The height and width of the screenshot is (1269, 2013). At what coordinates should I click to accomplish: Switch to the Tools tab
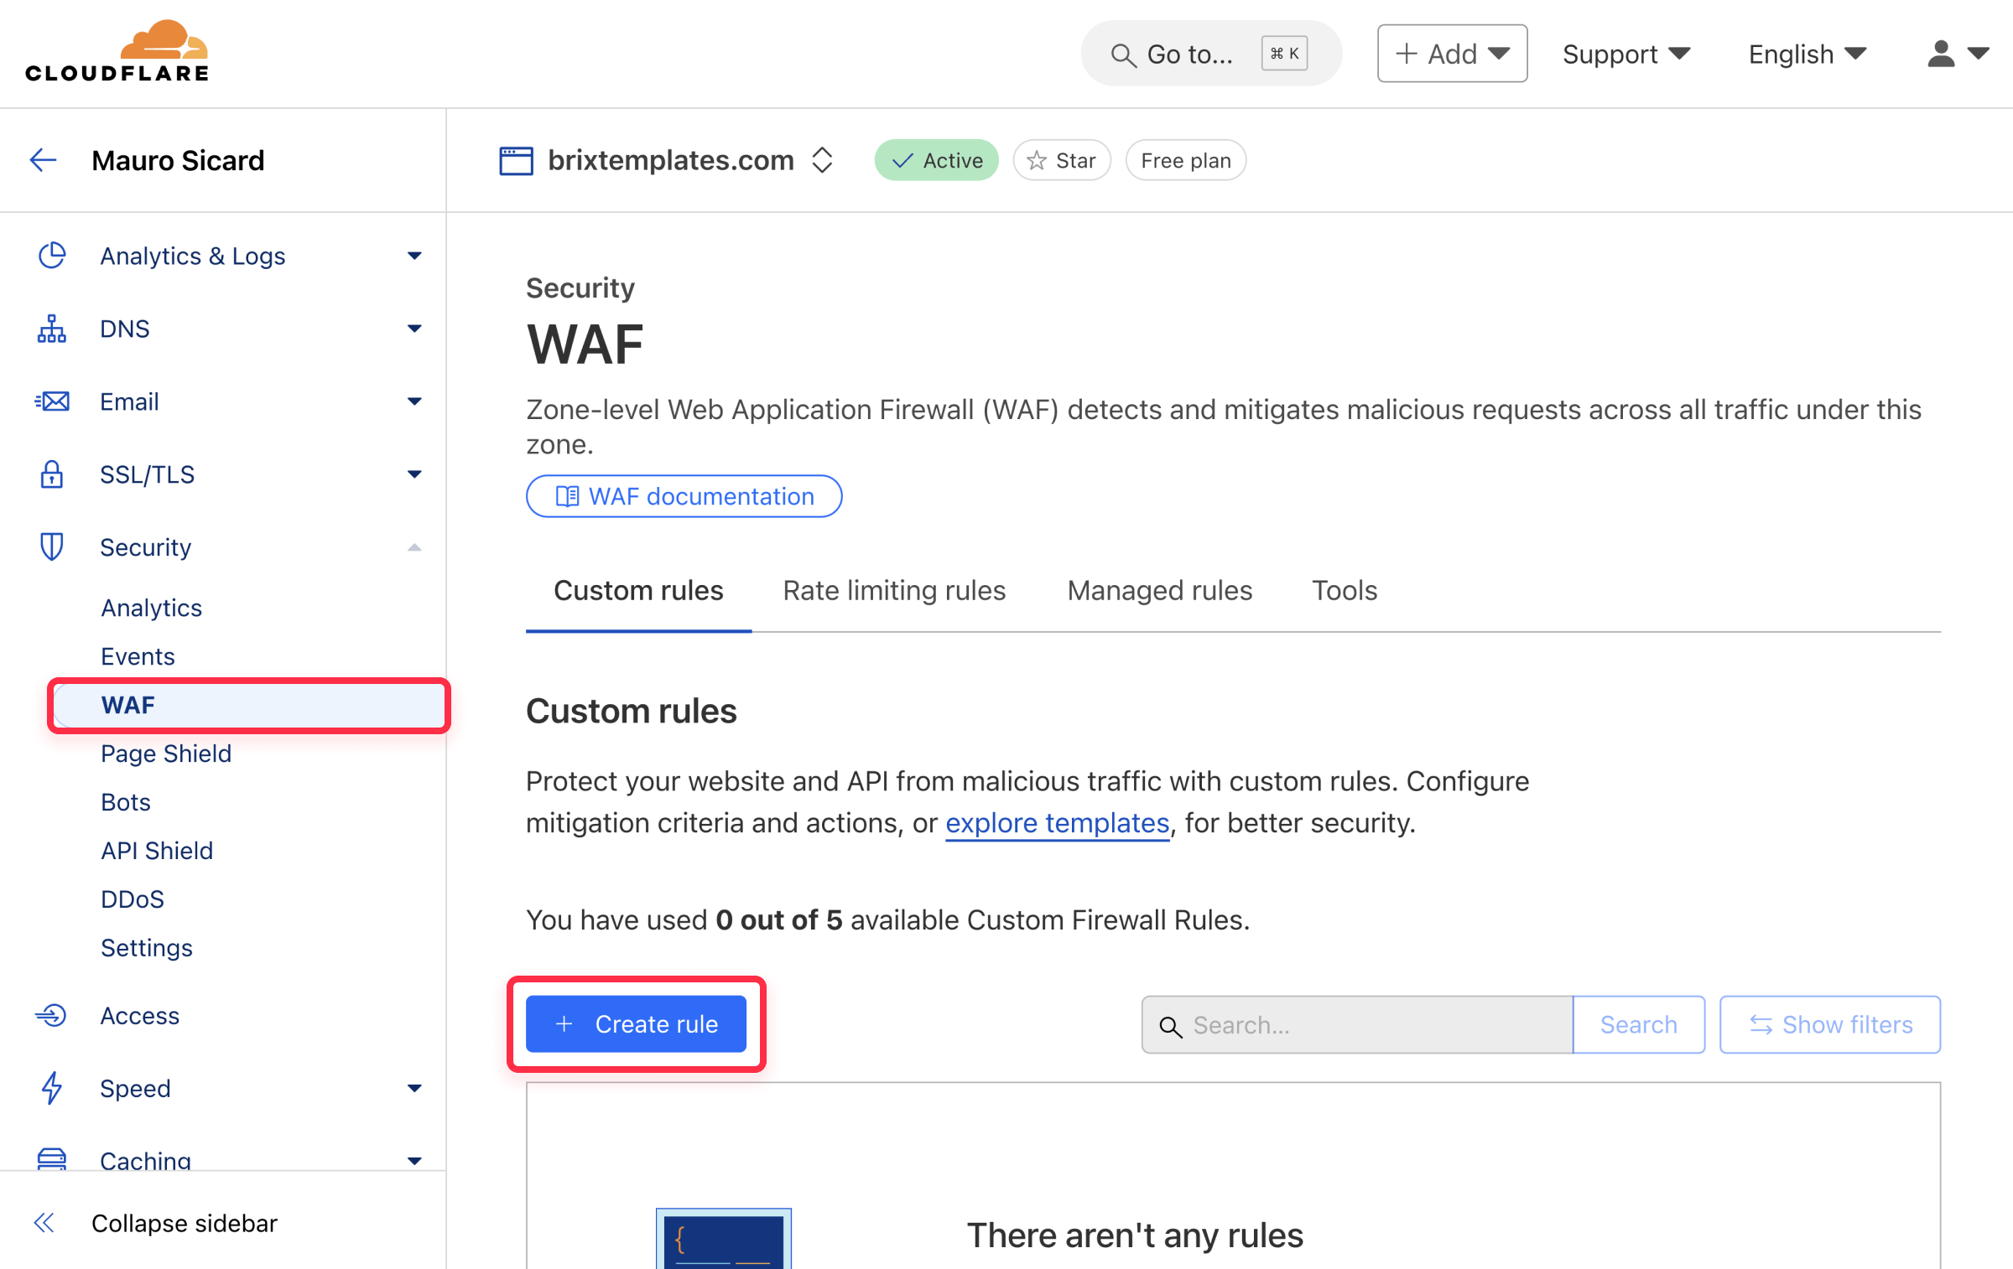coord(1345,590)
